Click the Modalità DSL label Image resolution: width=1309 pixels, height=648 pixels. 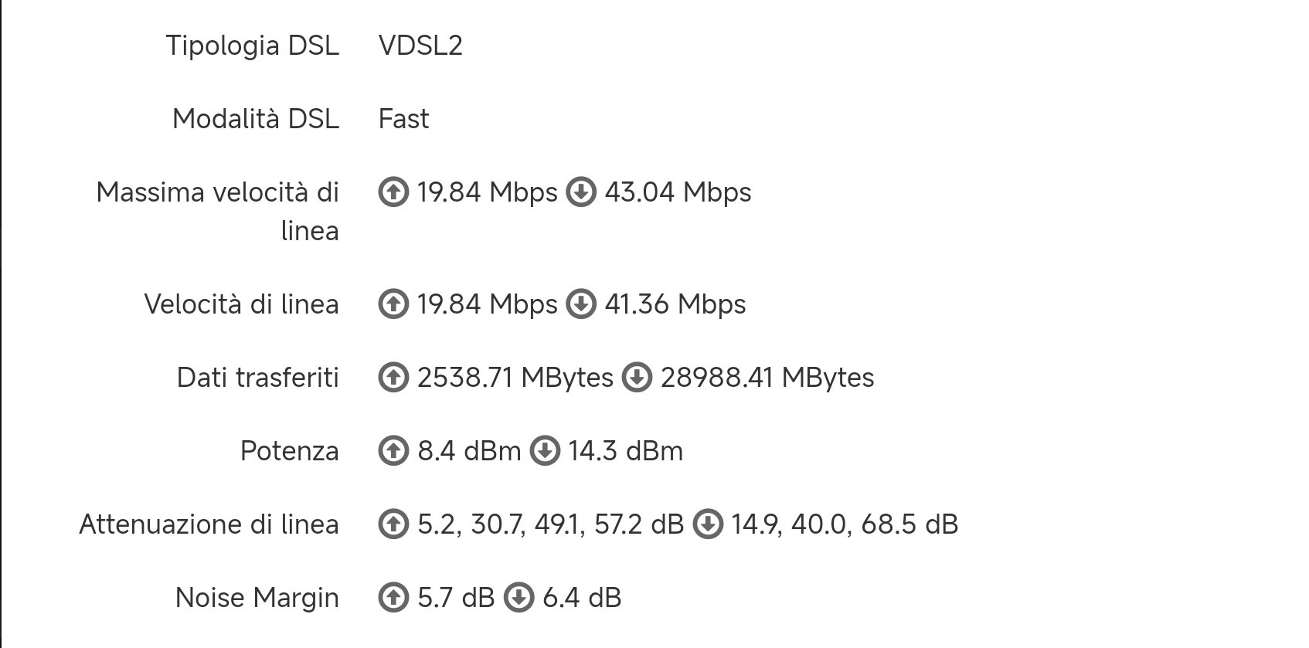tap(256, 119)
